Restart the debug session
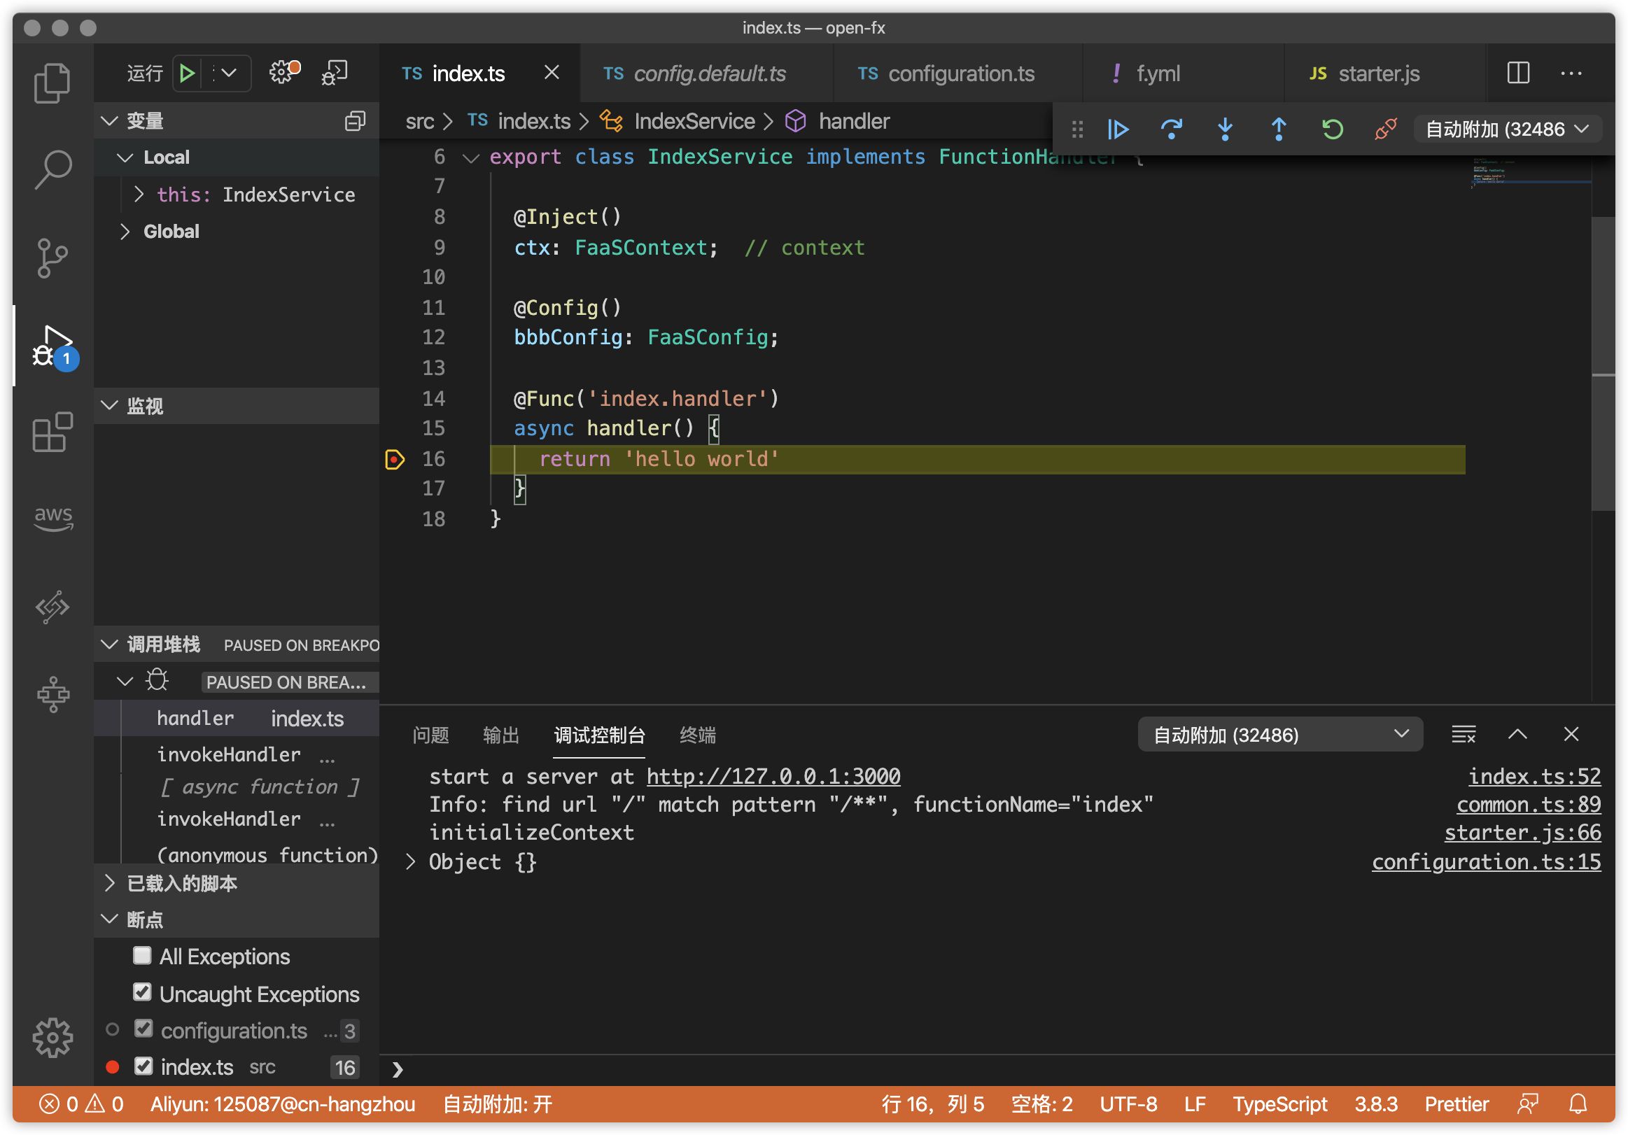 (x=1333, y=129)
